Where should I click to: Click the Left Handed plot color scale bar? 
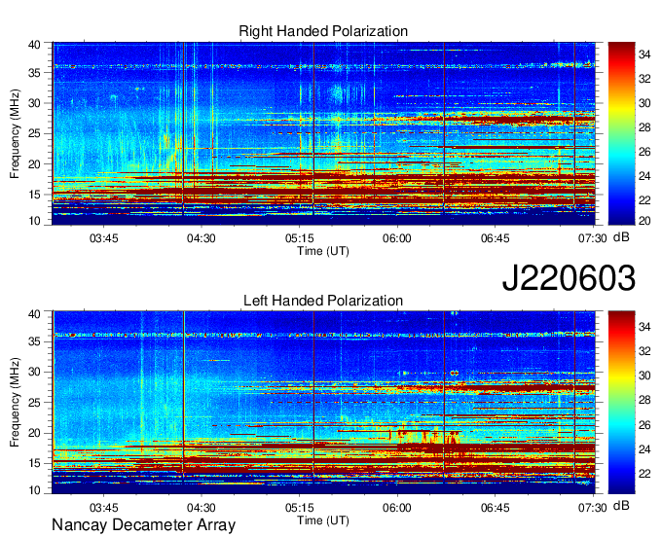click(x=621, y=403)
